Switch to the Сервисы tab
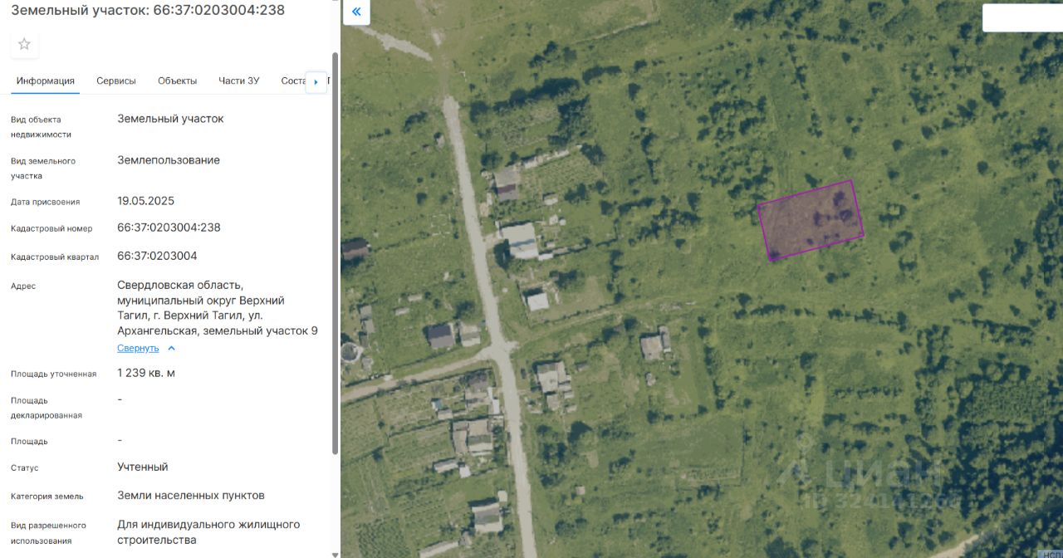The image size is (1063, 558). coord(116,81)
